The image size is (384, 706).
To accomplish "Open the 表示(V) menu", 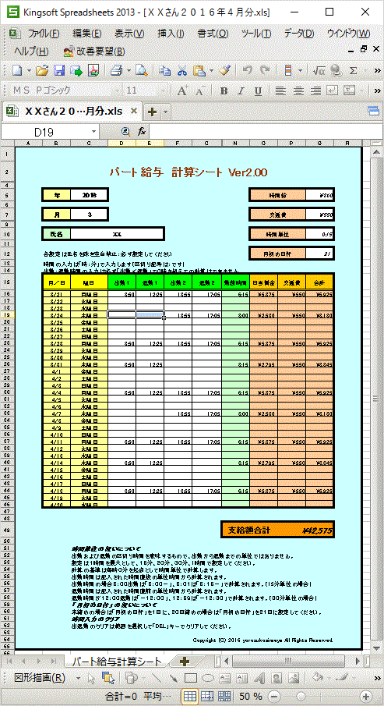I will 129,34.
